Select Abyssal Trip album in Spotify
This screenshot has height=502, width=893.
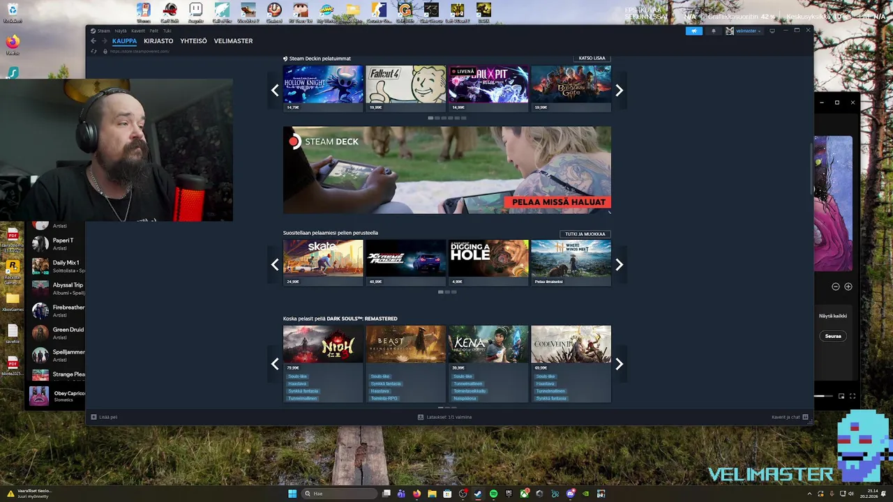click(x=59, y=288)
